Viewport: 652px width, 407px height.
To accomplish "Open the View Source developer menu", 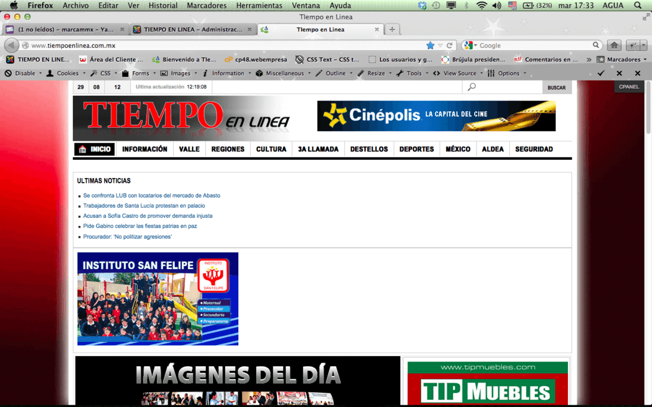I will point(458,73).
